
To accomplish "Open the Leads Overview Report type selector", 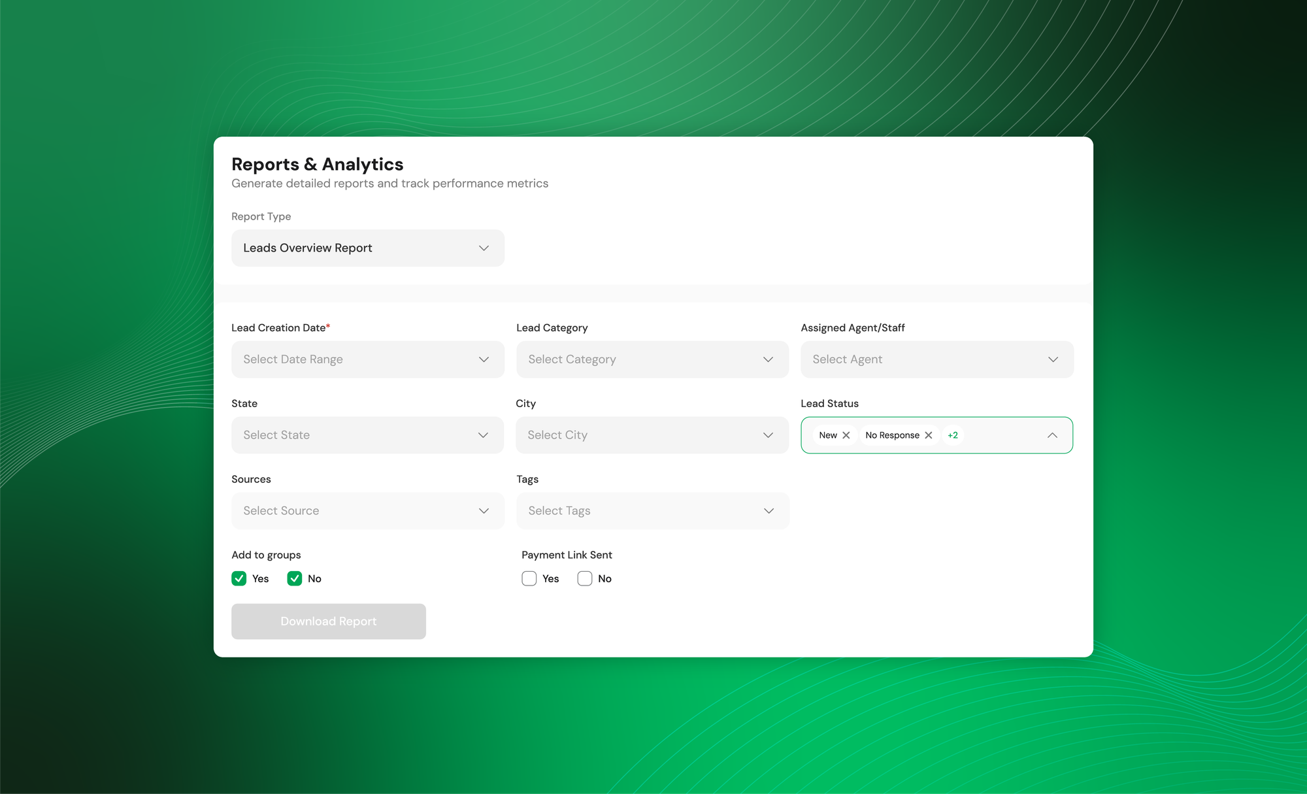I will [x=367, y=248].
